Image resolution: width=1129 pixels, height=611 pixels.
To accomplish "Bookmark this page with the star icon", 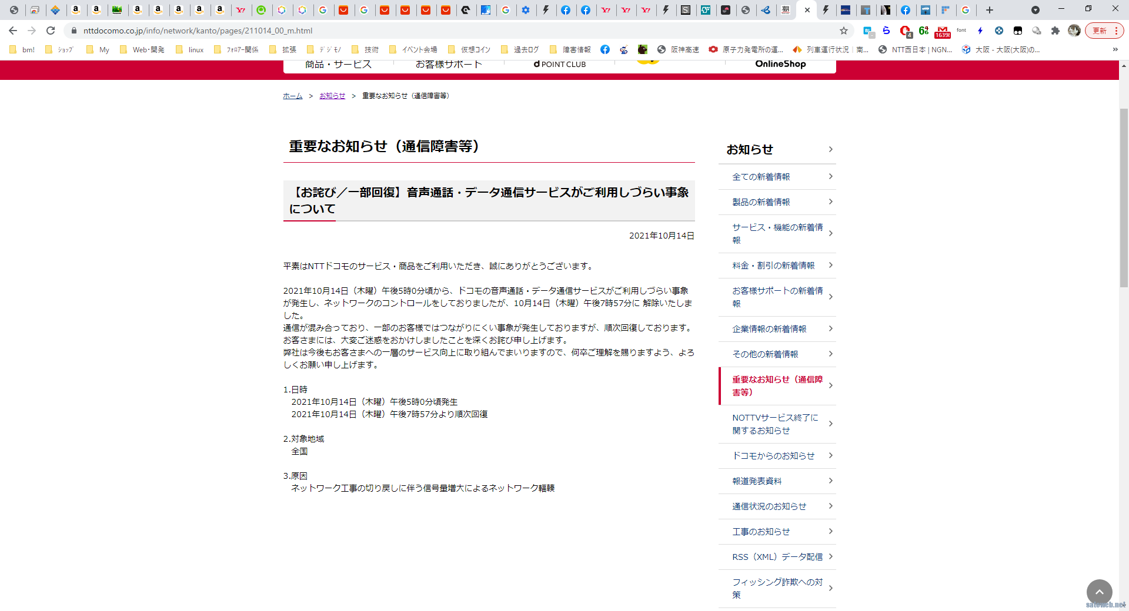I will tap(844, 31).
